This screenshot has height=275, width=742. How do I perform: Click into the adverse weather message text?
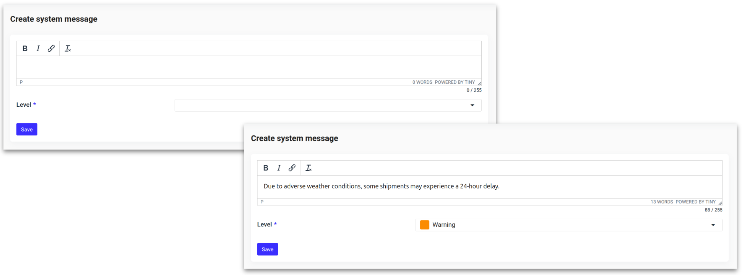[x=381, y=186]
